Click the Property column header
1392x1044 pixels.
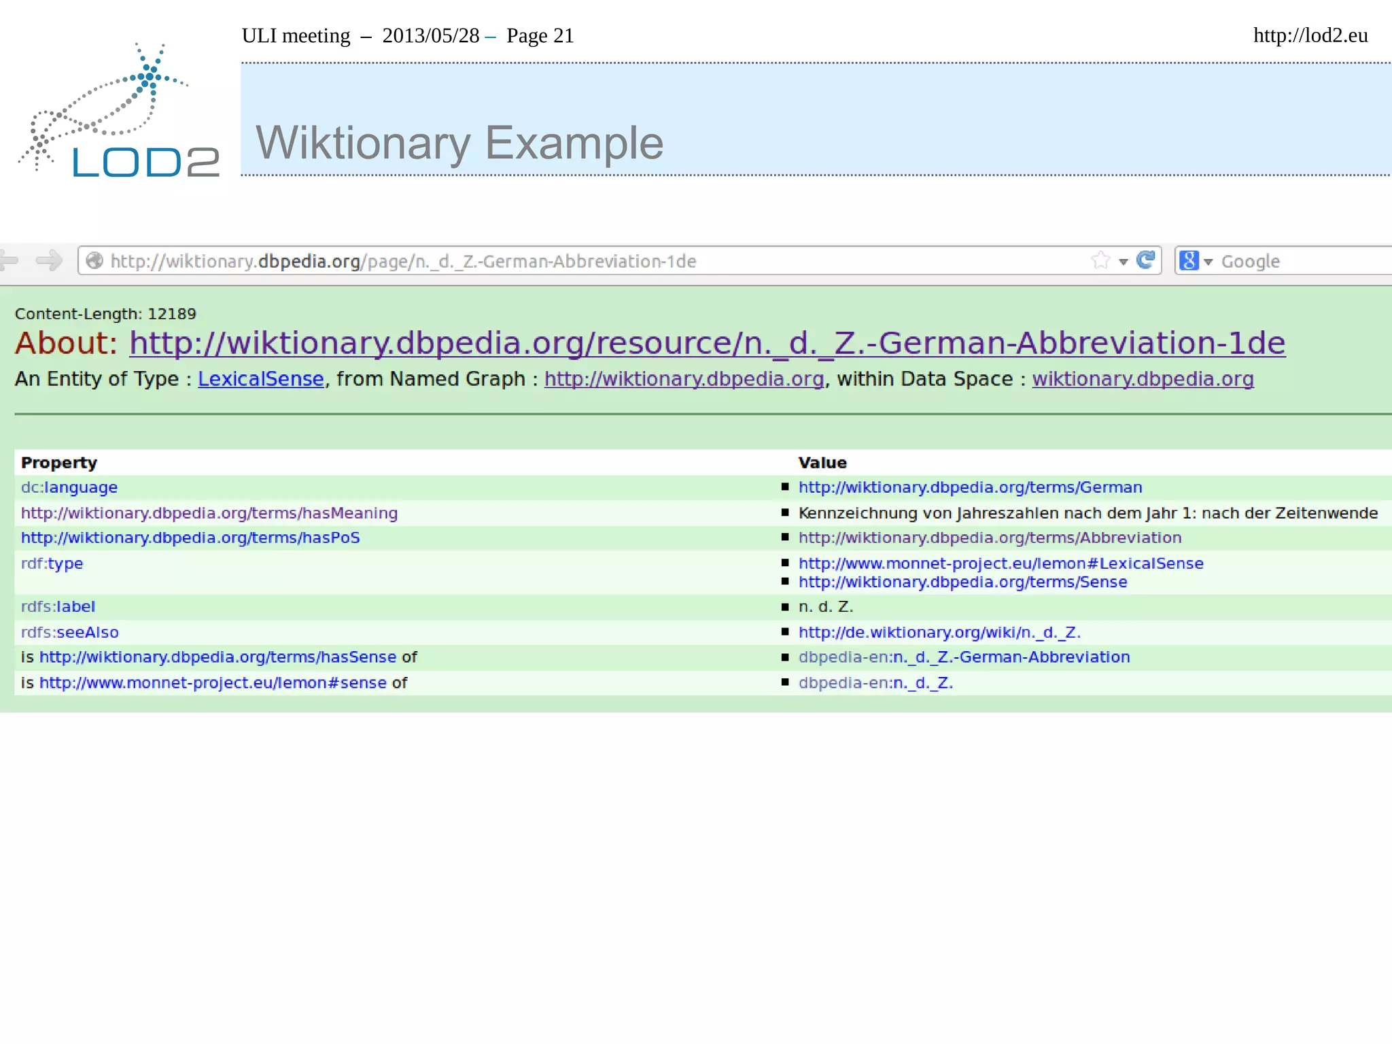click(x=59, y=463)
